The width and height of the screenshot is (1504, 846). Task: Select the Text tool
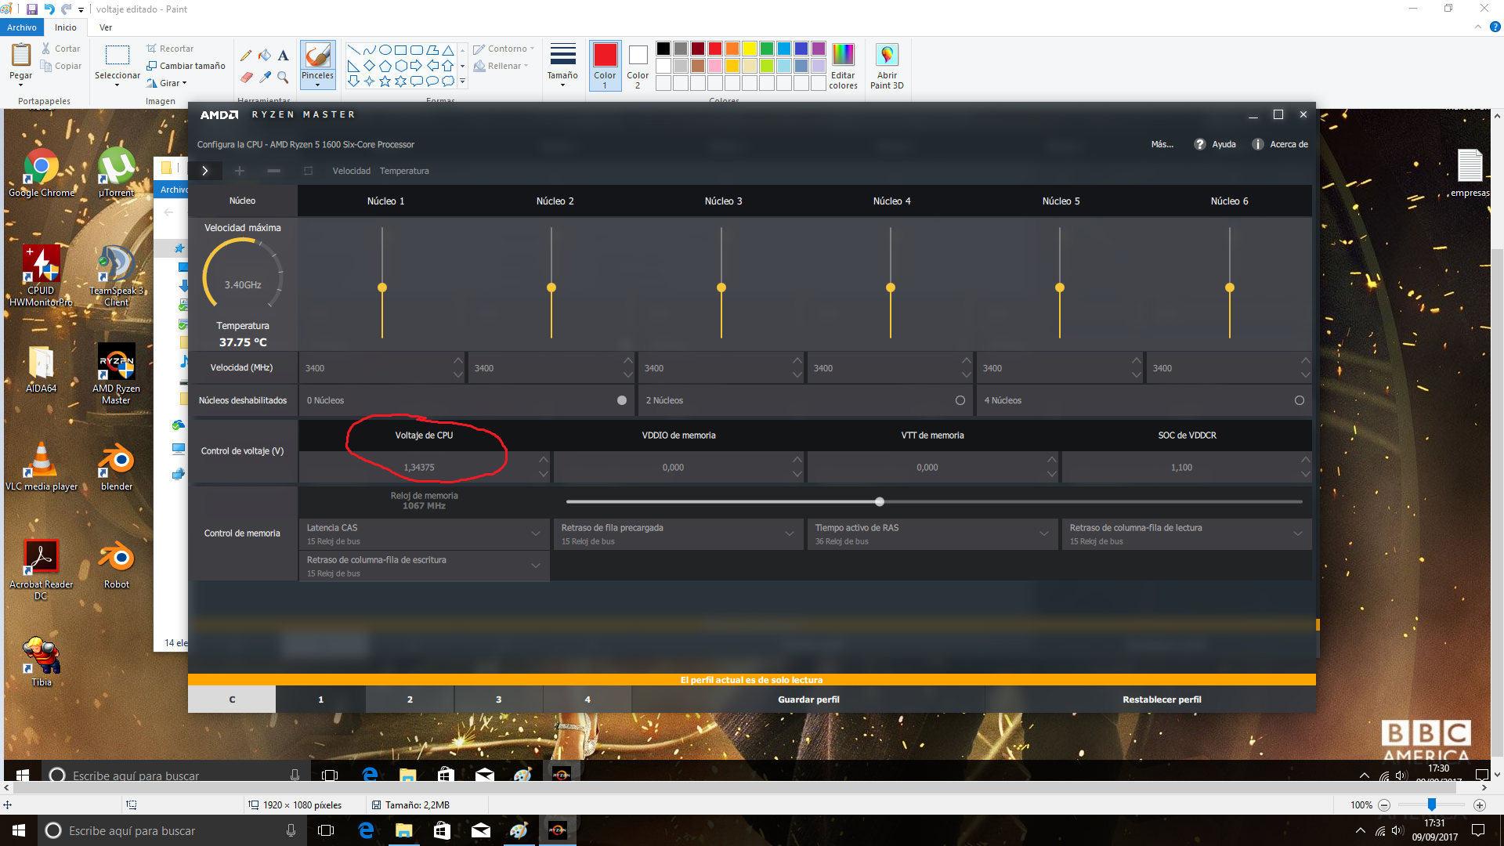pyautogui.click(x=283, y=55)
